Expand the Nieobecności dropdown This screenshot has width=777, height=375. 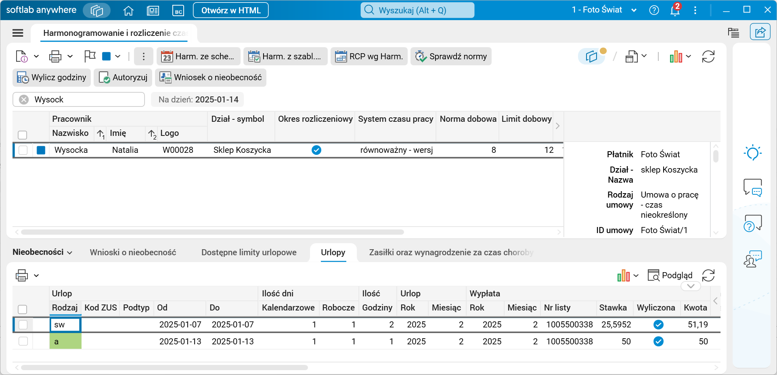pyautogui.click(x=42, y=252)
